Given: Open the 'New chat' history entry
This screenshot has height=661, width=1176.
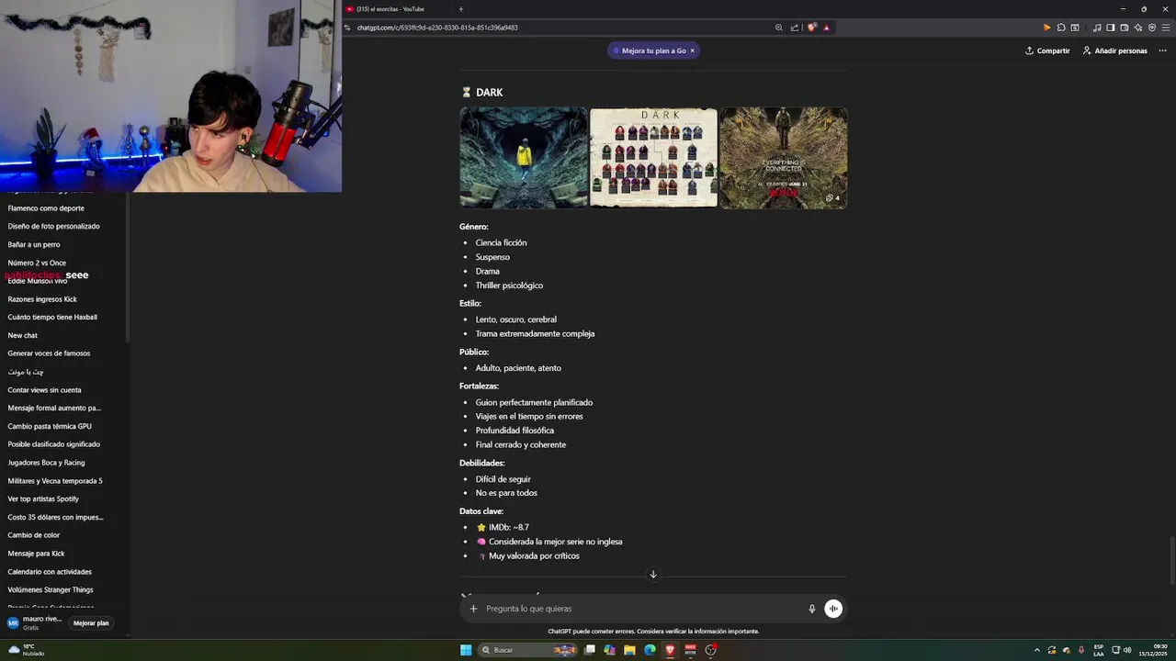Looking at the screenshot, I should (23, 335).
